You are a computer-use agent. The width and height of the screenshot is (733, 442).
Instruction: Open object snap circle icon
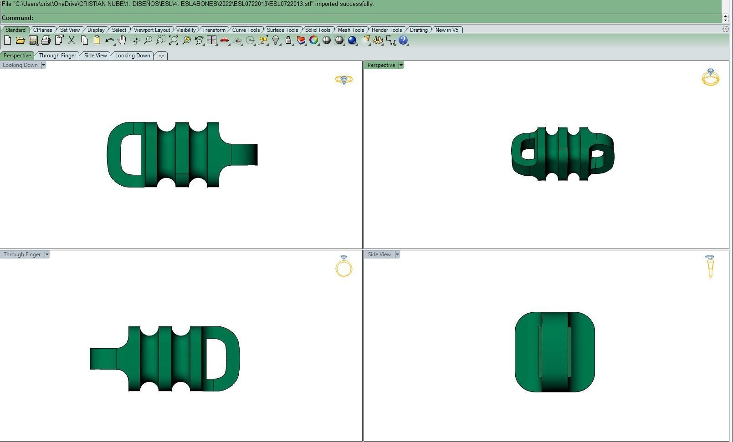coord(250,41)
